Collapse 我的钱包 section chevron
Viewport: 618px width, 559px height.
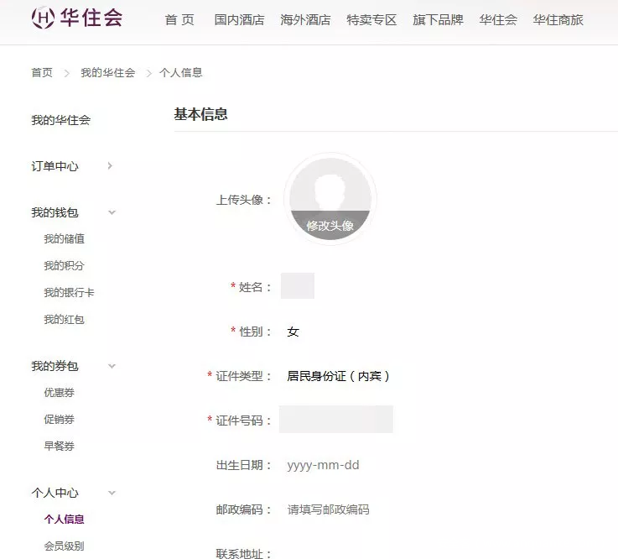pyautogui.click(x=112, y=212)
